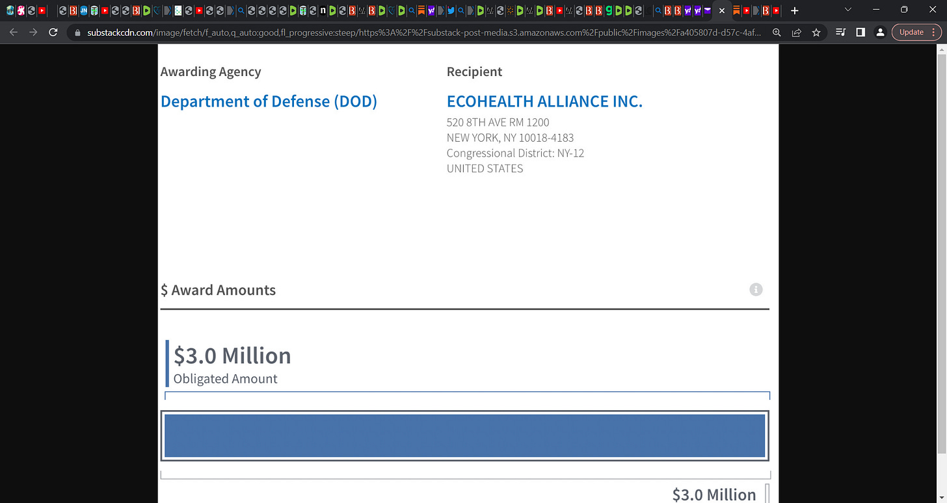
Task: Click the 'Recipient' heading
Action: coord(474,72)
